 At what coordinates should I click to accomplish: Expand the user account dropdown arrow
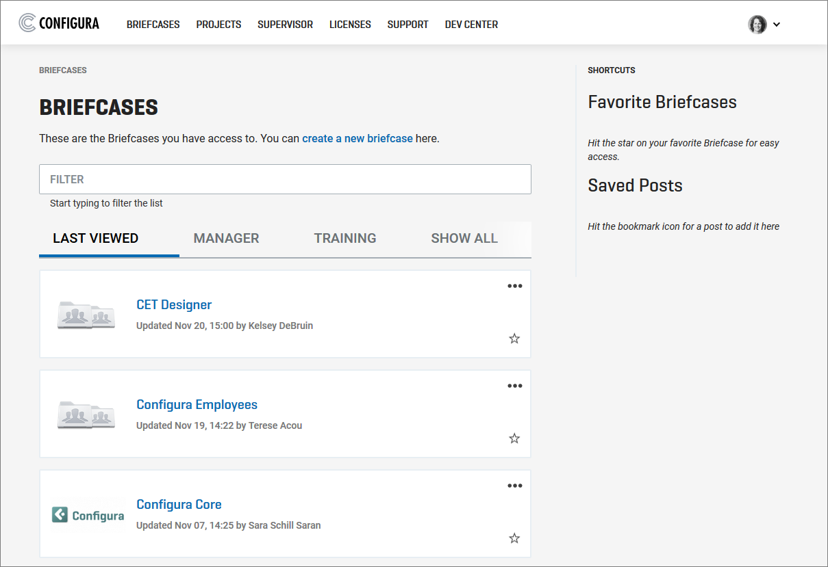click(777, 25)
